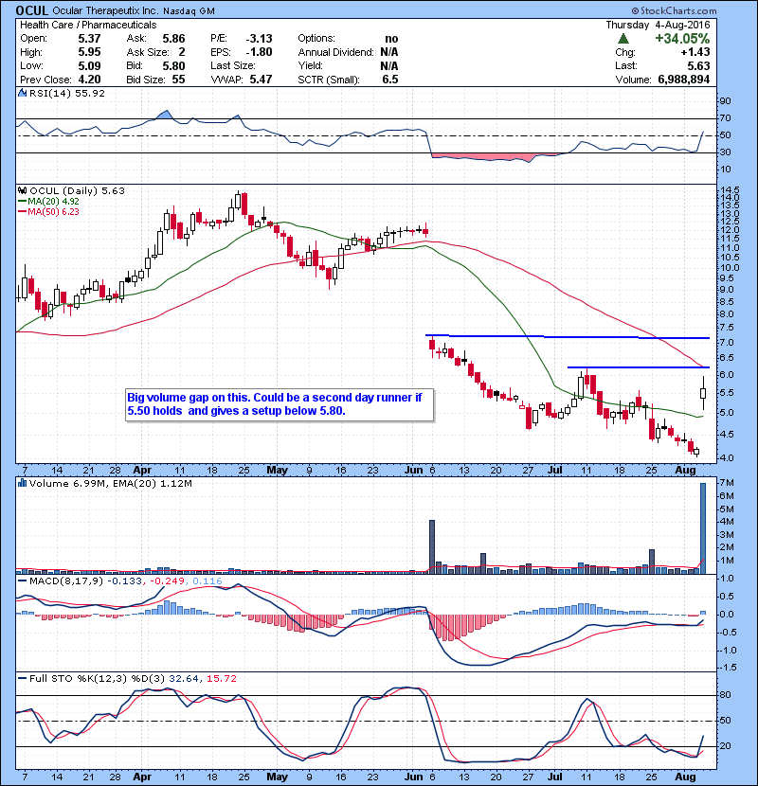The height and width of the screenshot is (786, 758).
Task: Click the OCUL ticker symbol in the header
Action: 31,10
